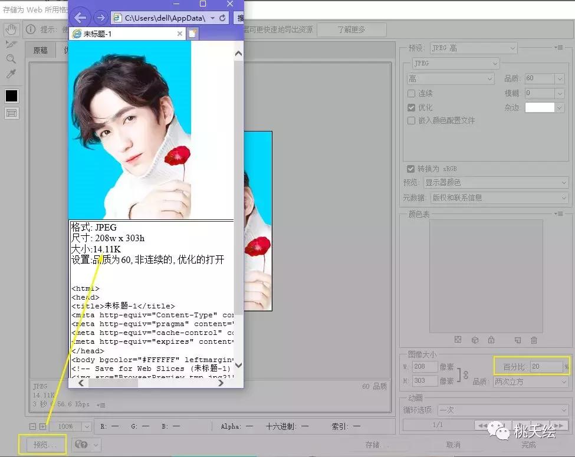Open the 品质 两次立方 resample dropdown
The height and width of the screenshot is (457, 575).
tap(530, 380)
